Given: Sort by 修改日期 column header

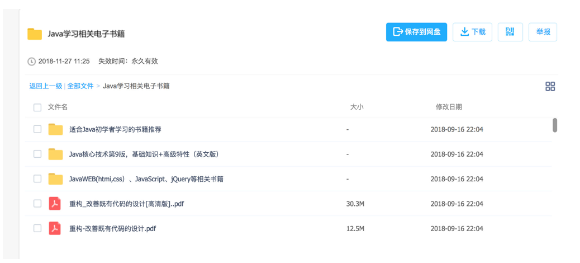Looking at the screenshot, I should click(x=449, y=107).
